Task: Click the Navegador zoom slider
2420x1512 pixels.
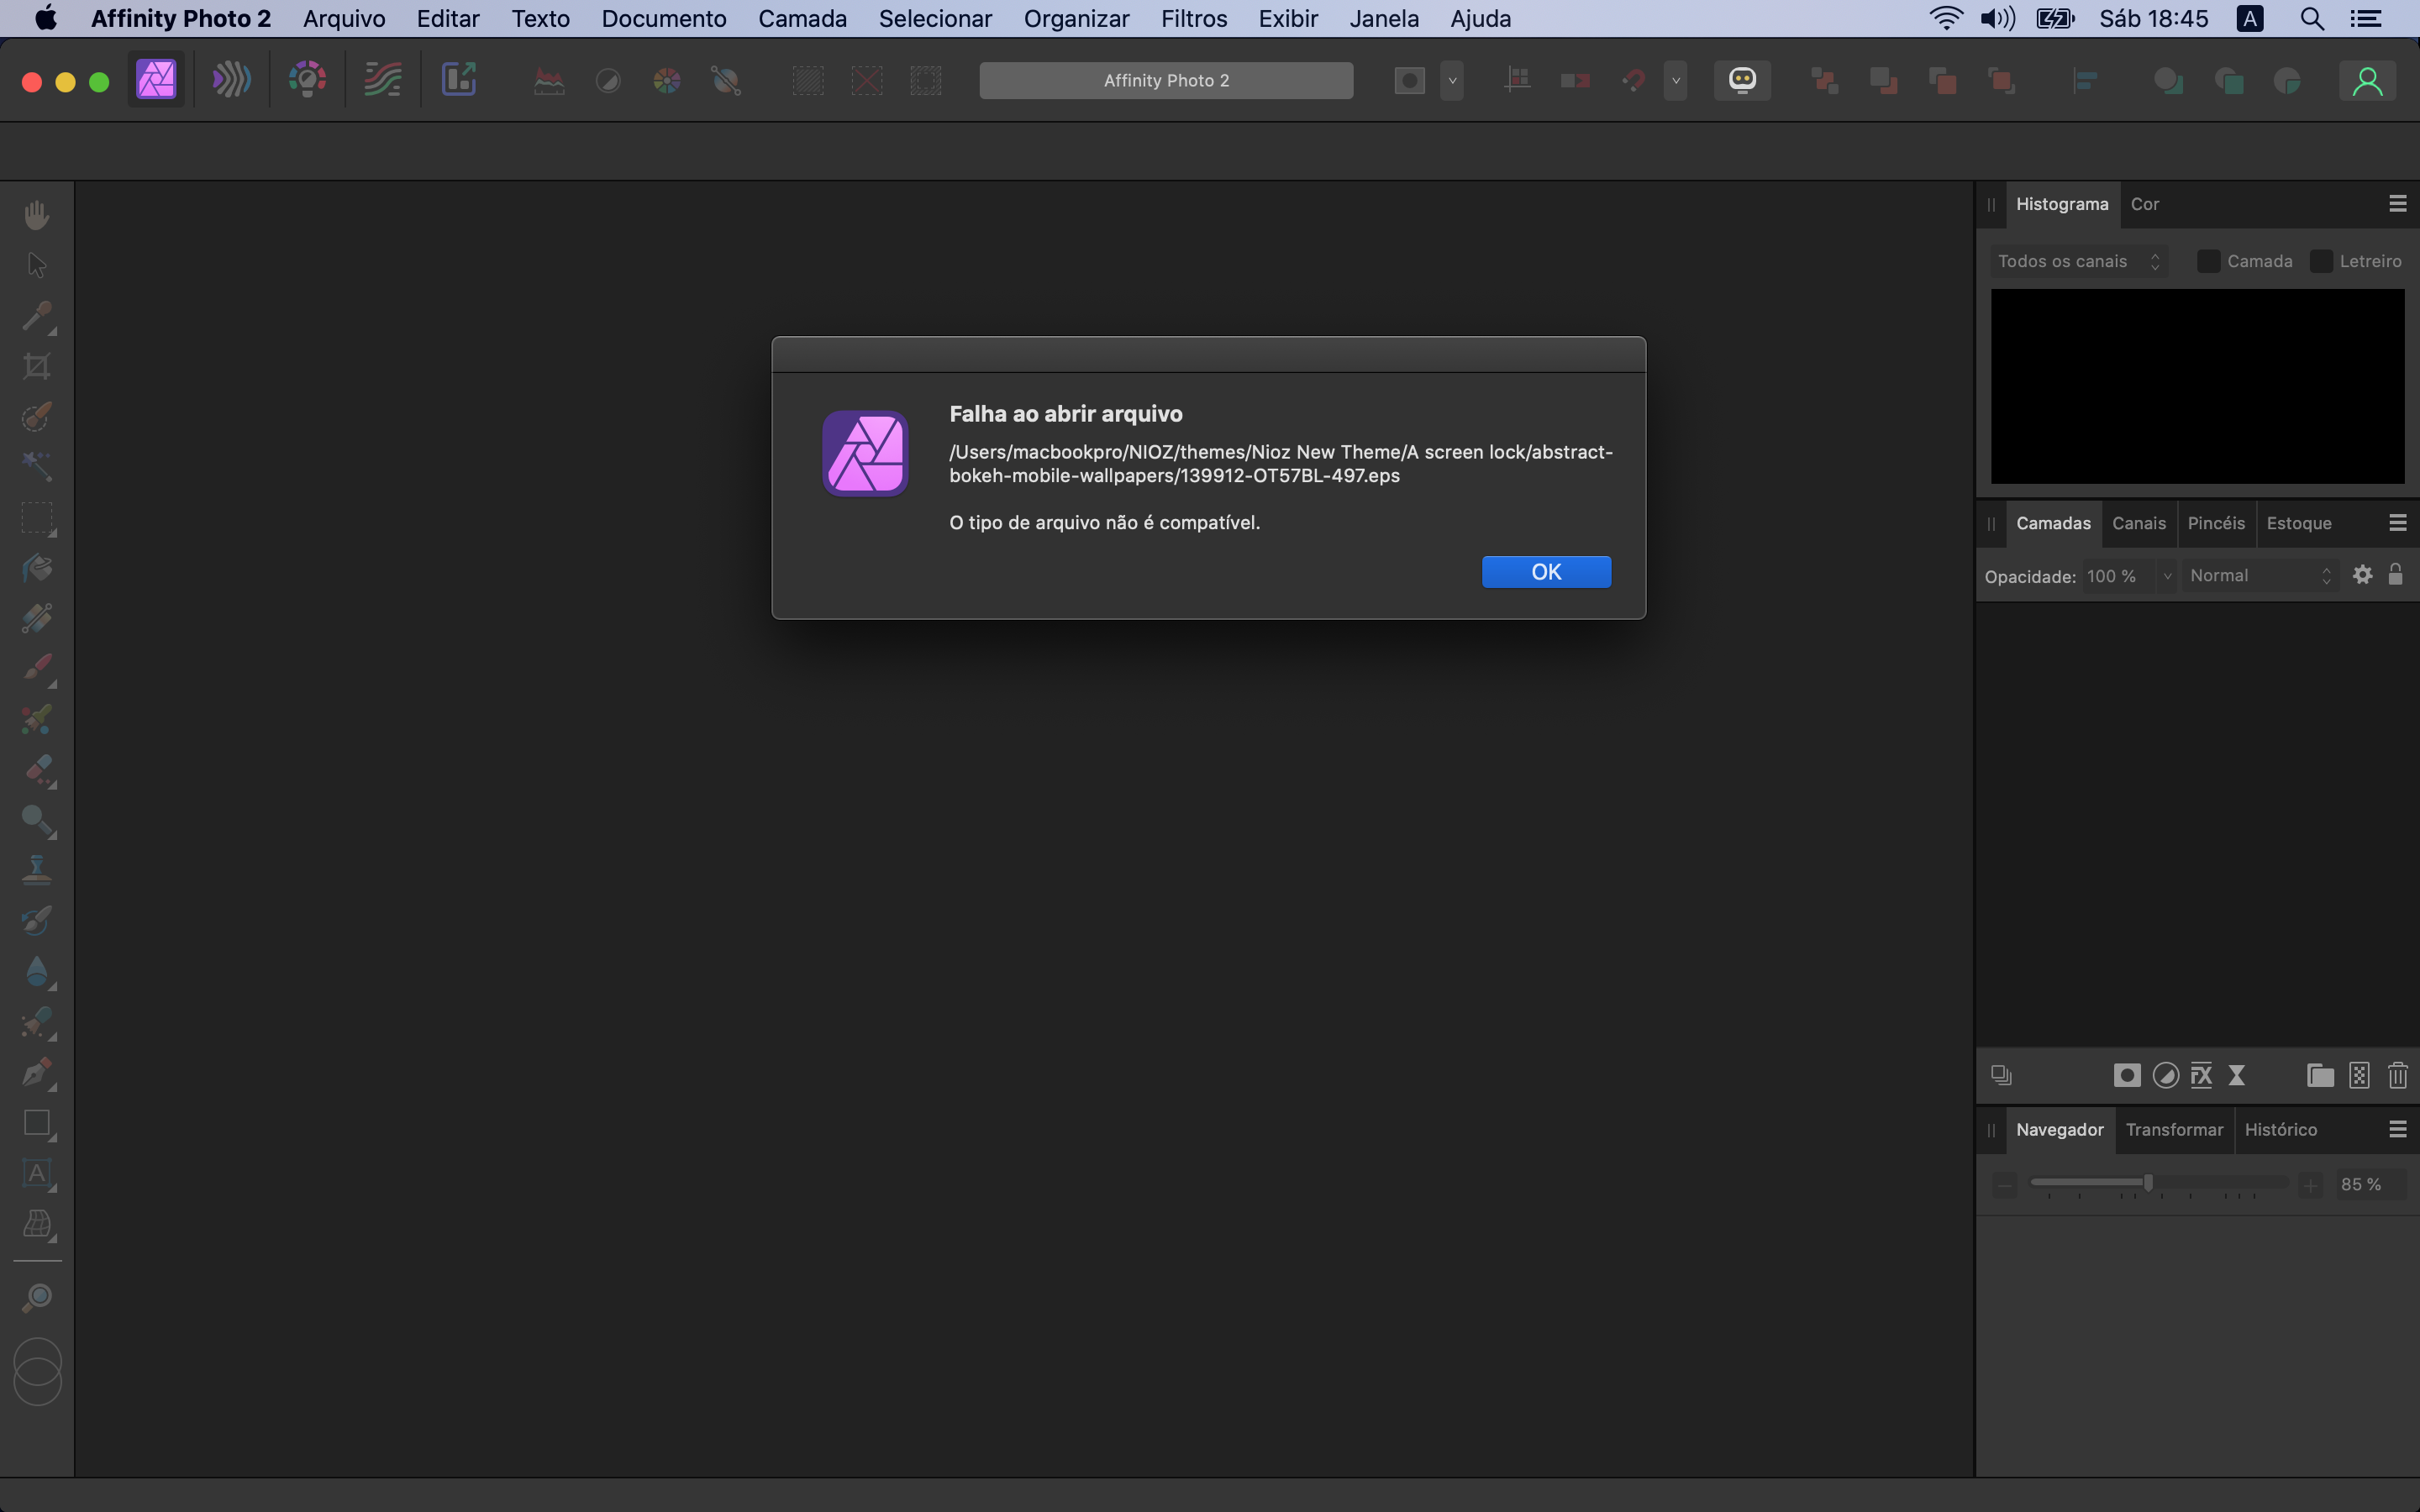Action: [x=2147, y=1184]
